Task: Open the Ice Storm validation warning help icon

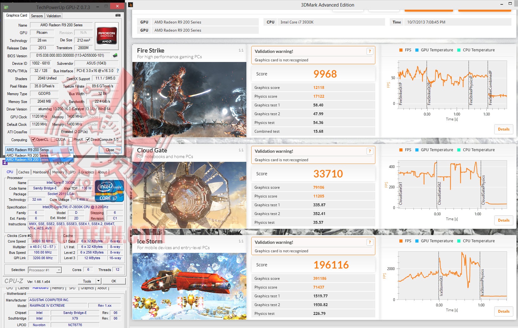Action: click(370, 242)
